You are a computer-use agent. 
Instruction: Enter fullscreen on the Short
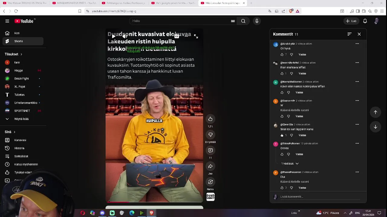[x=196, y=36]
